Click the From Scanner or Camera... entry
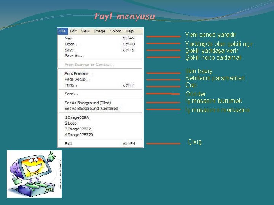The width and height of the screenshot is (274, 205). [x=100, y=65]
